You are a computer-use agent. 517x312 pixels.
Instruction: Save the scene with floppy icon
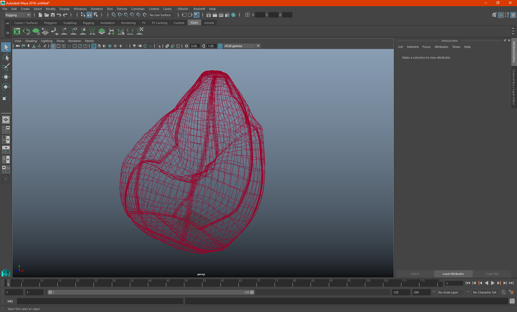pyautogui.click(x=53, y=15)
